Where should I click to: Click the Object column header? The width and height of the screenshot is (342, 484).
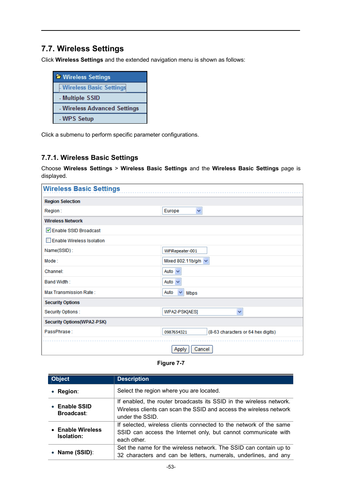click(x=60, y=379)
